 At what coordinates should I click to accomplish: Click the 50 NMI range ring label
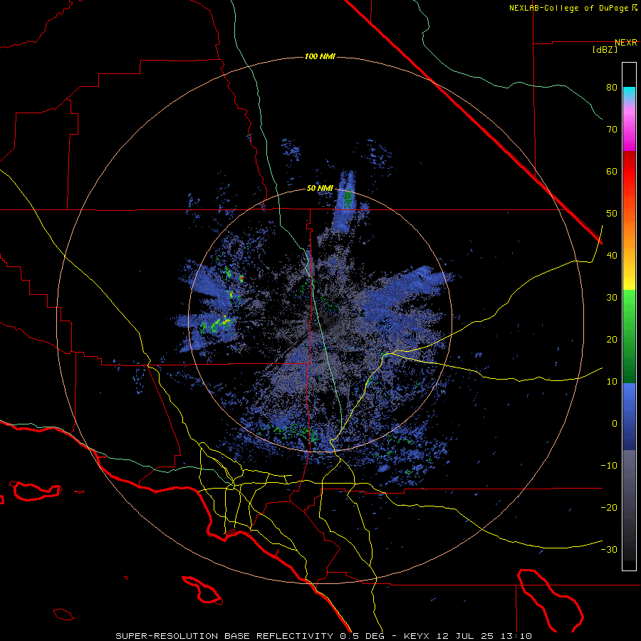coord(320,189)
